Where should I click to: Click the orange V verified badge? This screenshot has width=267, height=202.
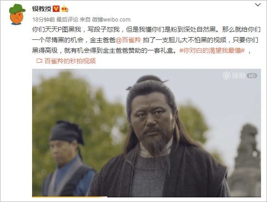56,9
